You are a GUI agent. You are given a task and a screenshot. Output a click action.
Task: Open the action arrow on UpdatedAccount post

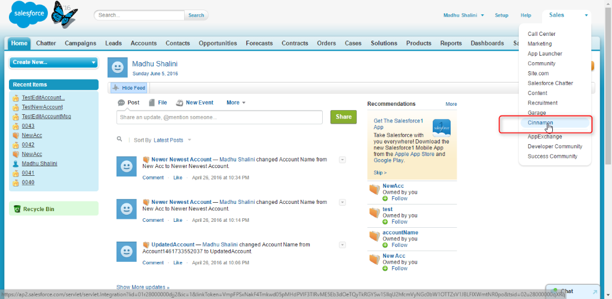342,245
